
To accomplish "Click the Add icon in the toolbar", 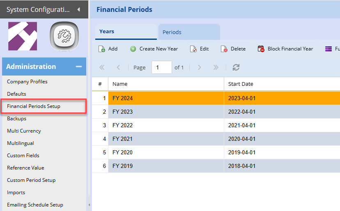I will [102, 49].
